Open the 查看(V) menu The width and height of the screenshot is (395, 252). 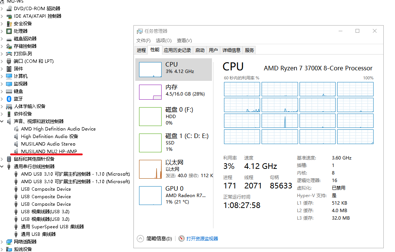pyautogui.click(x=184, y=40)
